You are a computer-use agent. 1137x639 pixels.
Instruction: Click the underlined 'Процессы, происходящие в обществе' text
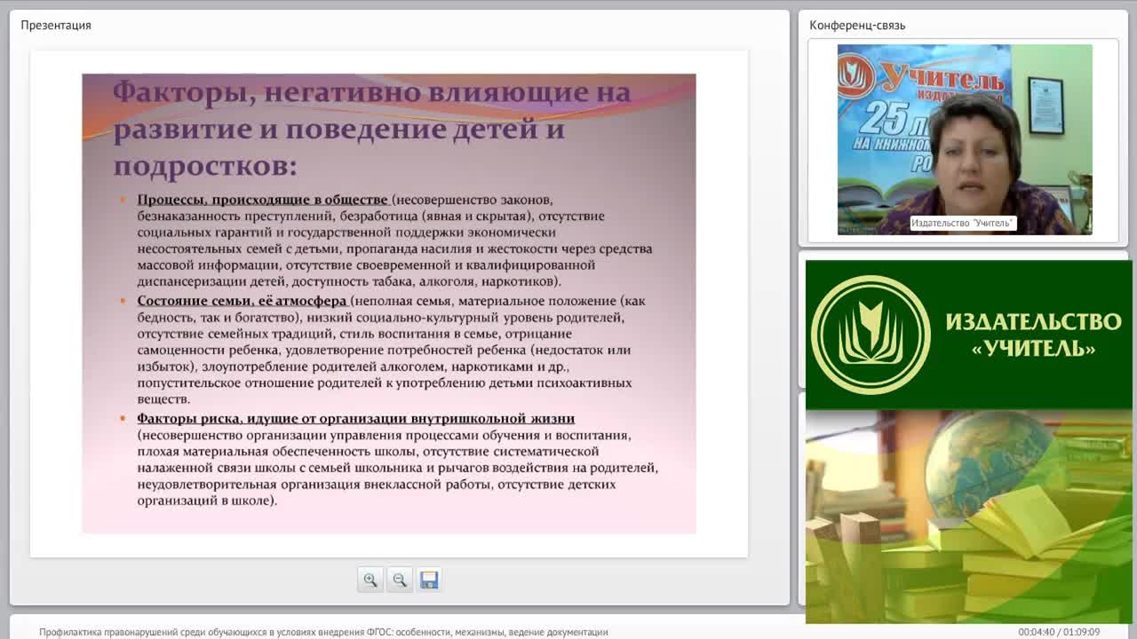point(263,200)
